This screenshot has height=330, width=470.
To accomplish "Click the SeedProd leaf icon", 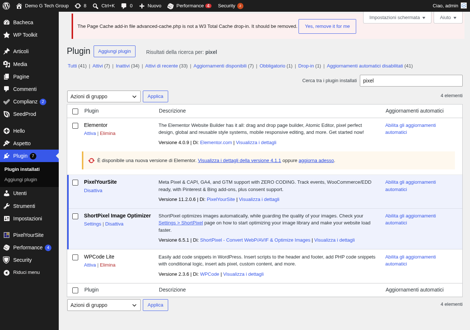I will [7, 114].
